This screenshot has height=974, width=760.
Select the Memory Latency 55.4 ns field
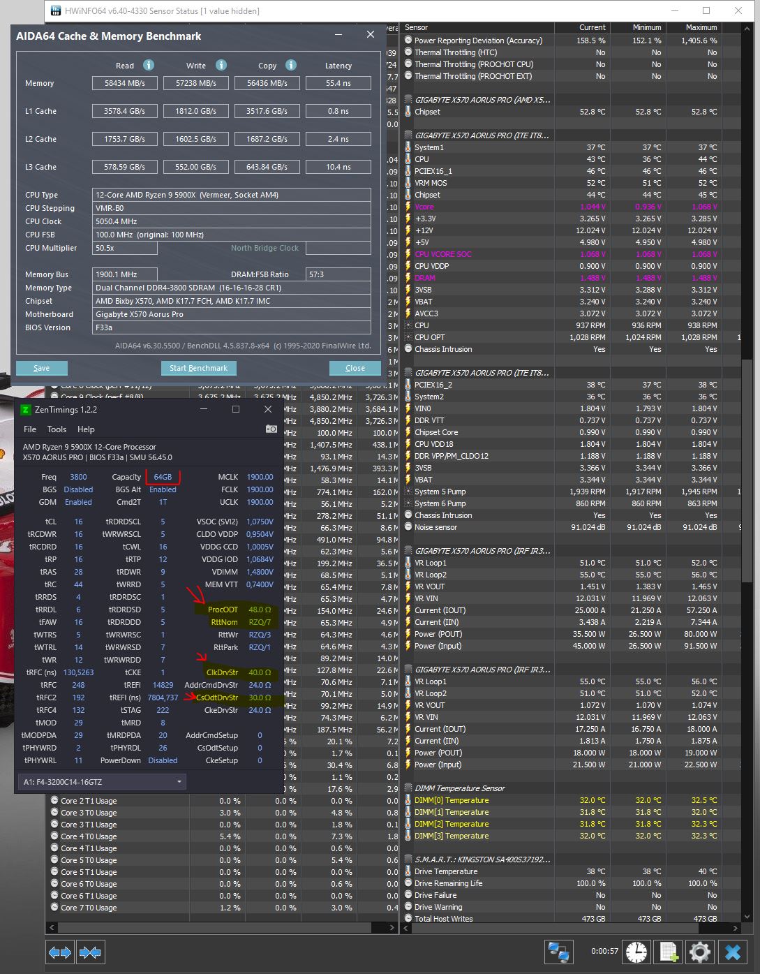pyautogui.click(x=338, y=83)
